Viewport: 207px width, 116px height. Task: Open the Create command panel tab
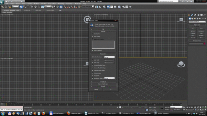coord(189,15)
